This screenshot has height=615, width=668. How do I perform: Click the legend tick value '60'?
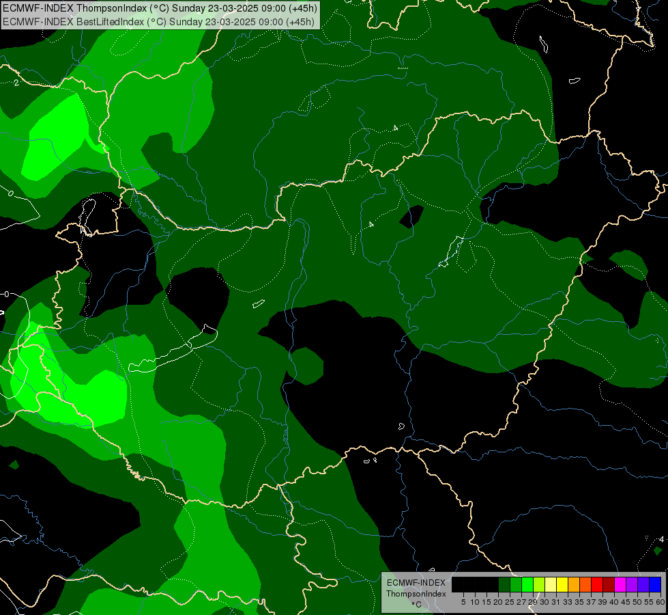pyautogui.click(x=660, y=602)
